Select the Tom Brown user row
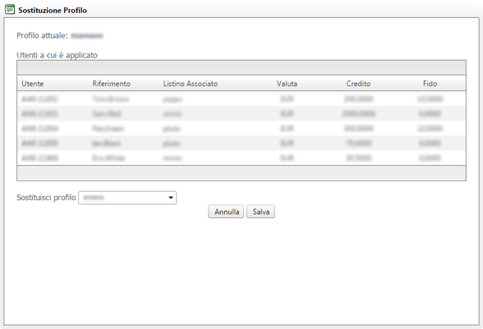This screenshot has width=483, height=329. [241, 98]
